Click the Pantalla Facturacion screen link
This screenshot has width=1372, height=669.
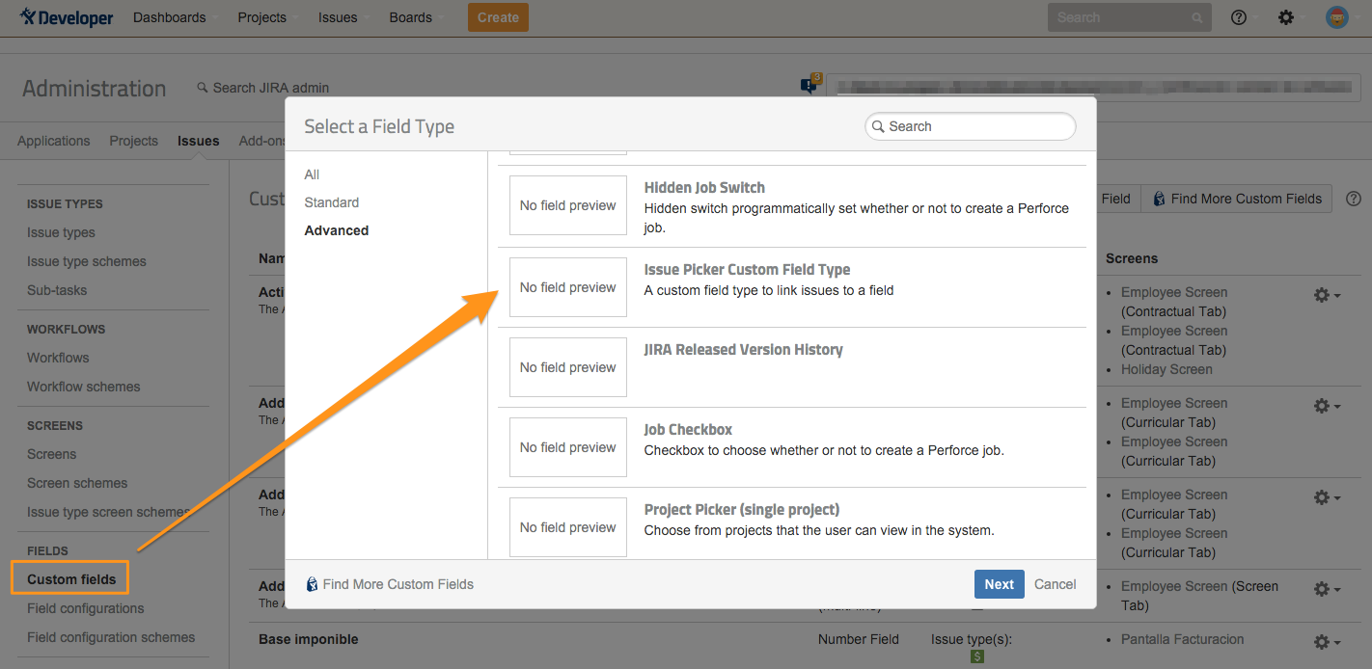coord(1183,639)
